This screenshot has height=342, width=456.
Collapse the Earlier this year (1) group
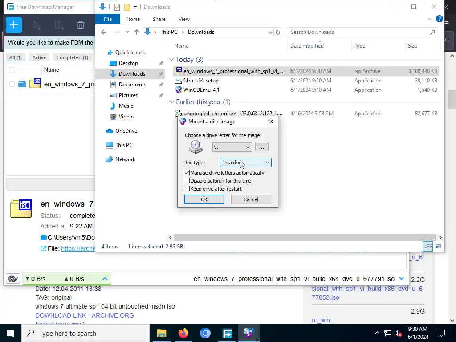171,102
